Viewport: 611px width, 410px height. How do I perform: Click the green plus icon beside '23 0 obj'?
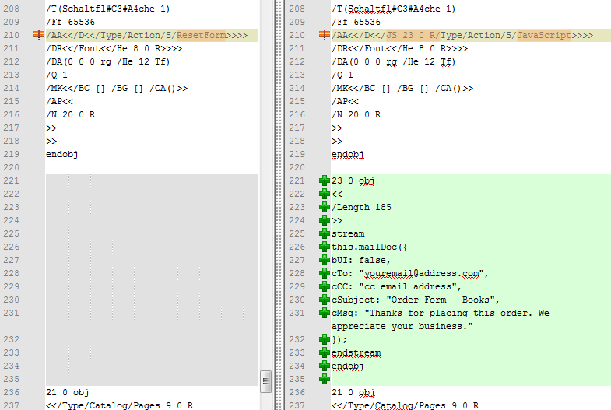pyautogui.click(x=325, y=180)
